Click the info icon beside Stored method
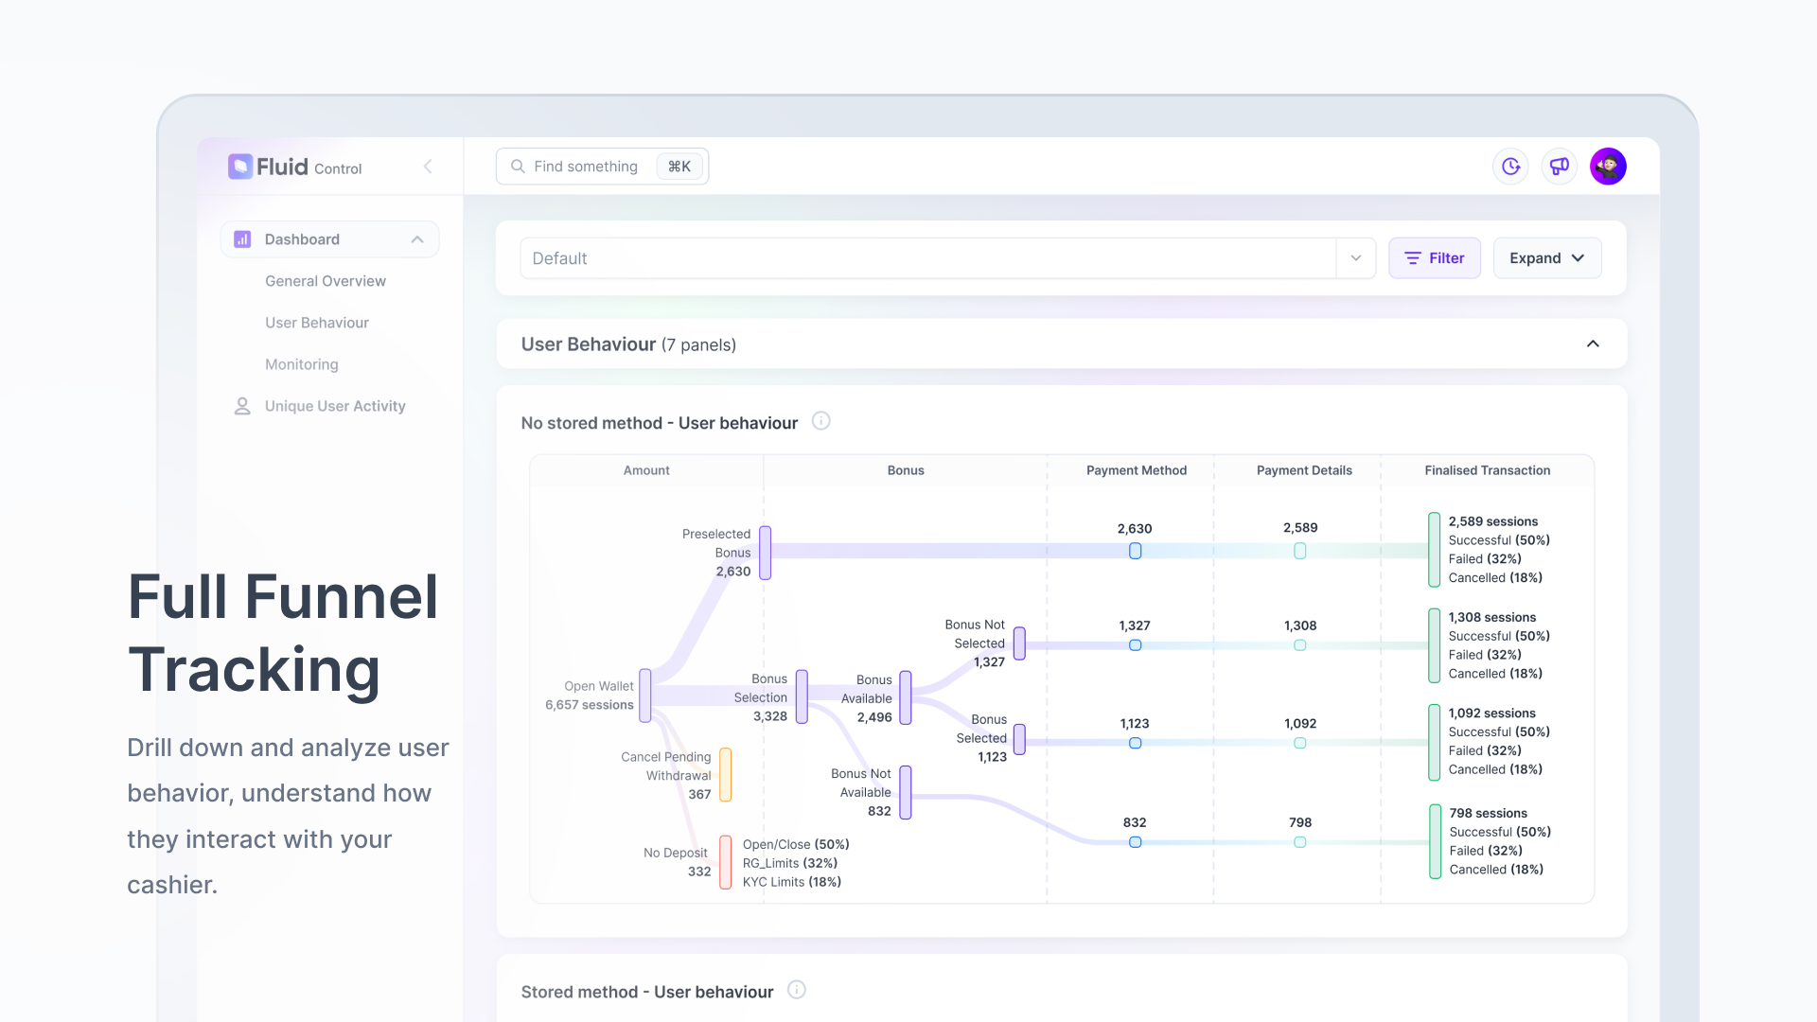The height and width of the screenshot is (1022, 1817). 797,990
